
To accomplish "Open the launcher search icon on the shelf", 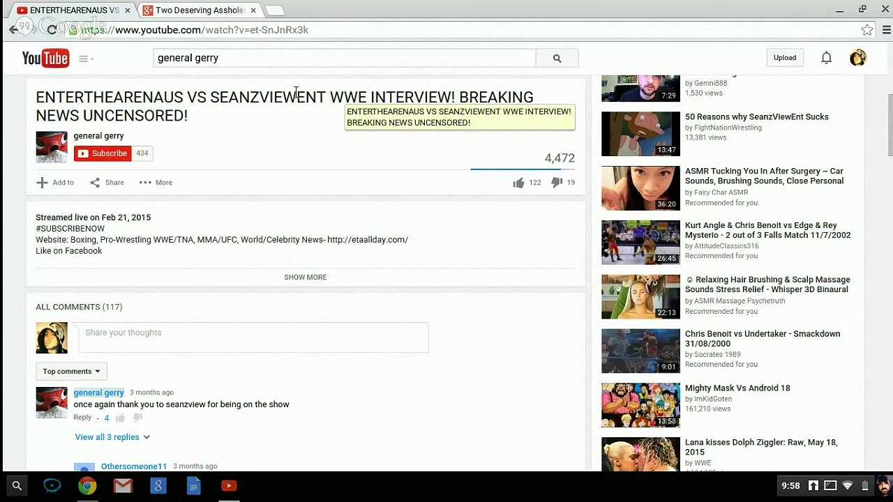I will [x=17, y=486].
